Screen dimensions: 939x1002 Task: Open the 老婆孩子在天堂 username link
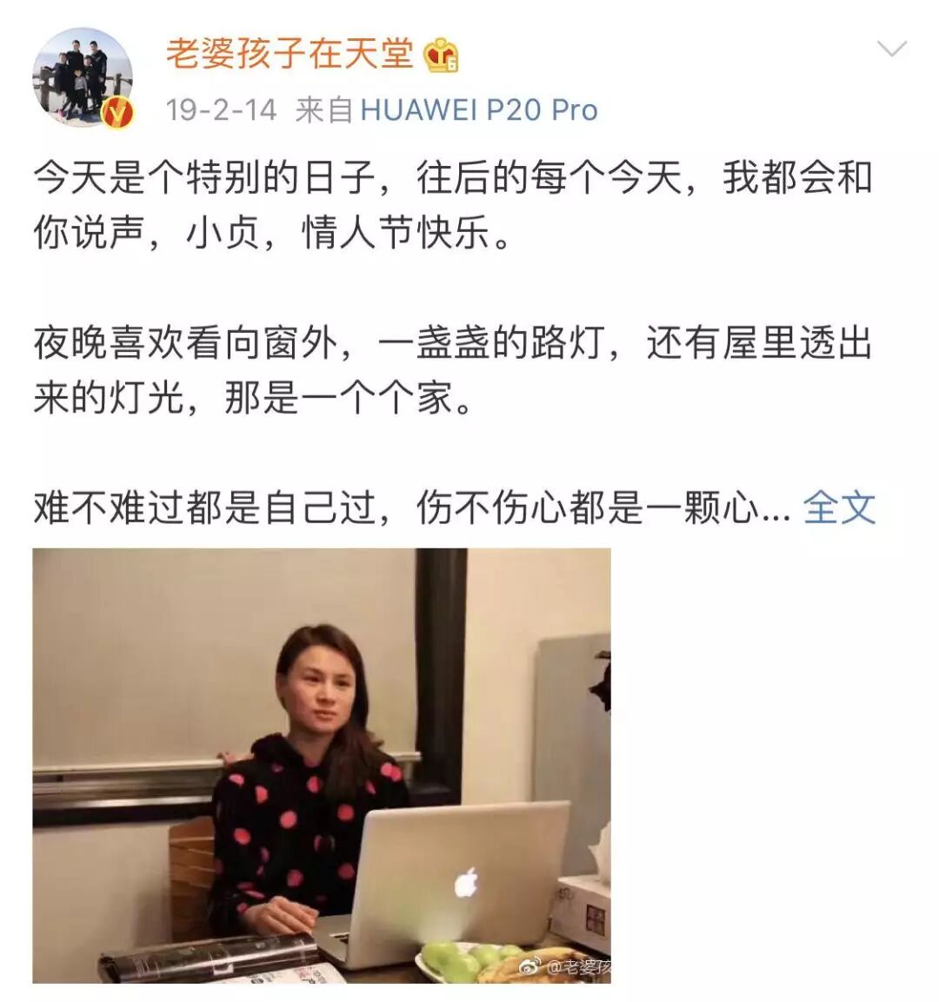click(290, 52)
